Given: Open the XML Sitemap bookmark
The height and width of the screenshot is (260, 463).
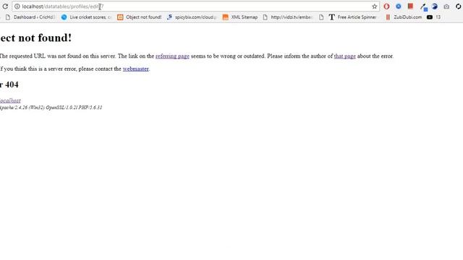Looking at the screenshot, I should (240, 17).
